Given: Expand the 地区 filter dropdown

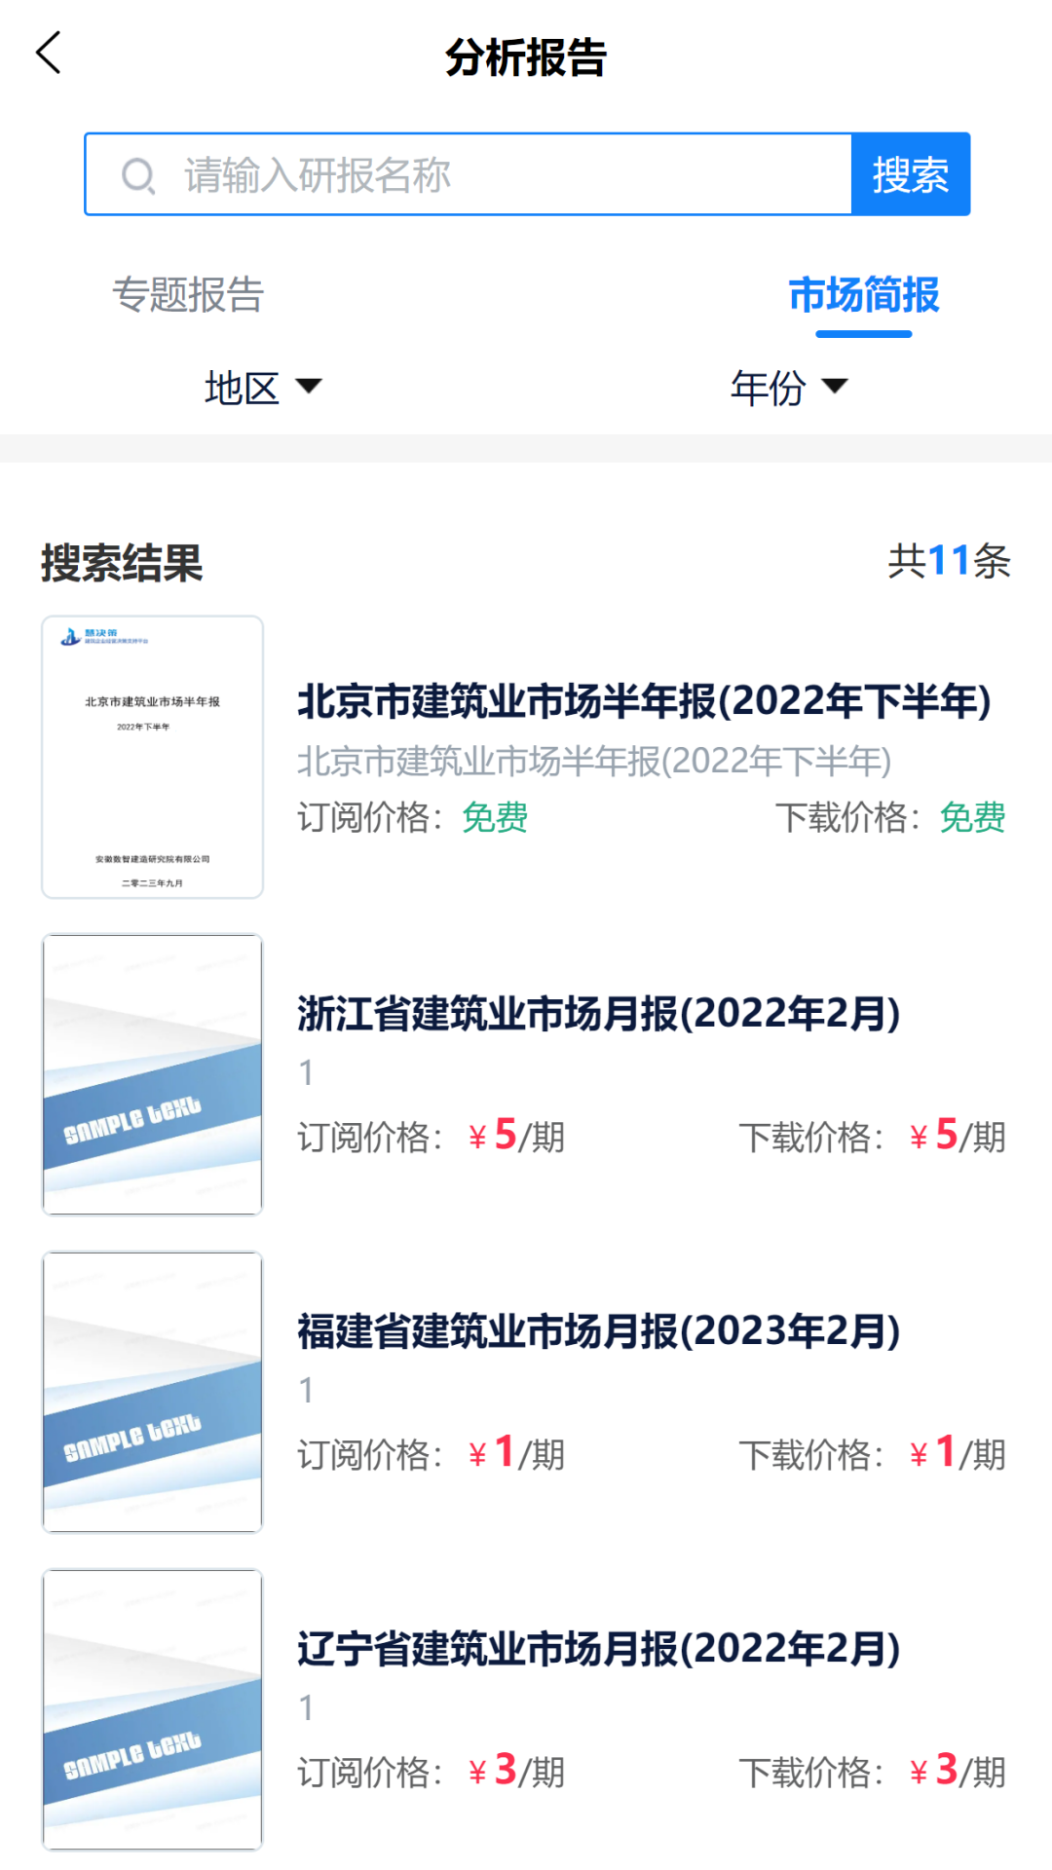Looking at the screenshot, I should [243, 388].
